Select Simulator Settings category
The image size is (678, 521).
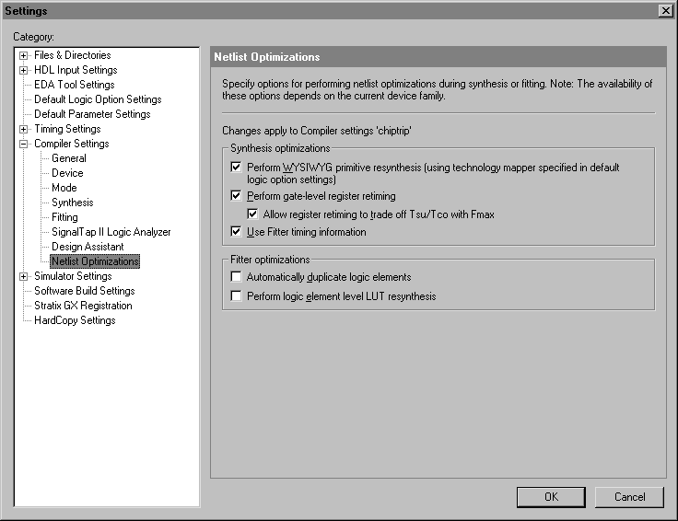pos(73,276)
